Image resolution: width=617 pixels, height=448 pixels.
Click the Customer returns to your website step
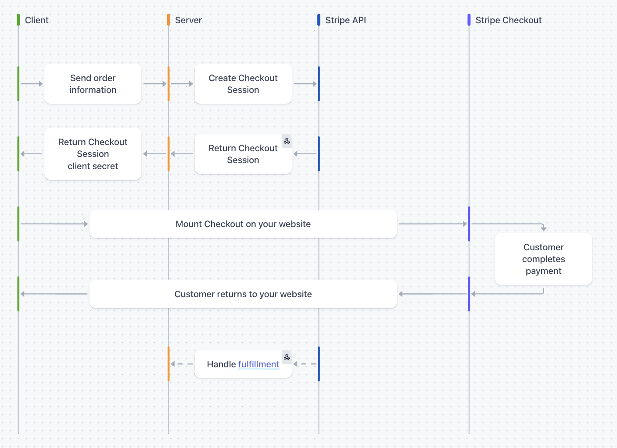(243, 294)
